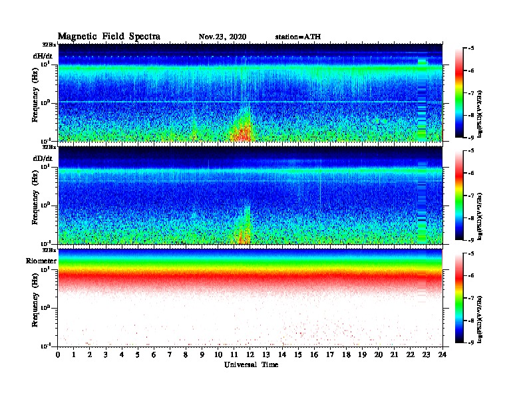Image resolution: width=527 pixels, height=407 pixels.
Task: Click hour "3" on the time axis
Action: point(106,355)
